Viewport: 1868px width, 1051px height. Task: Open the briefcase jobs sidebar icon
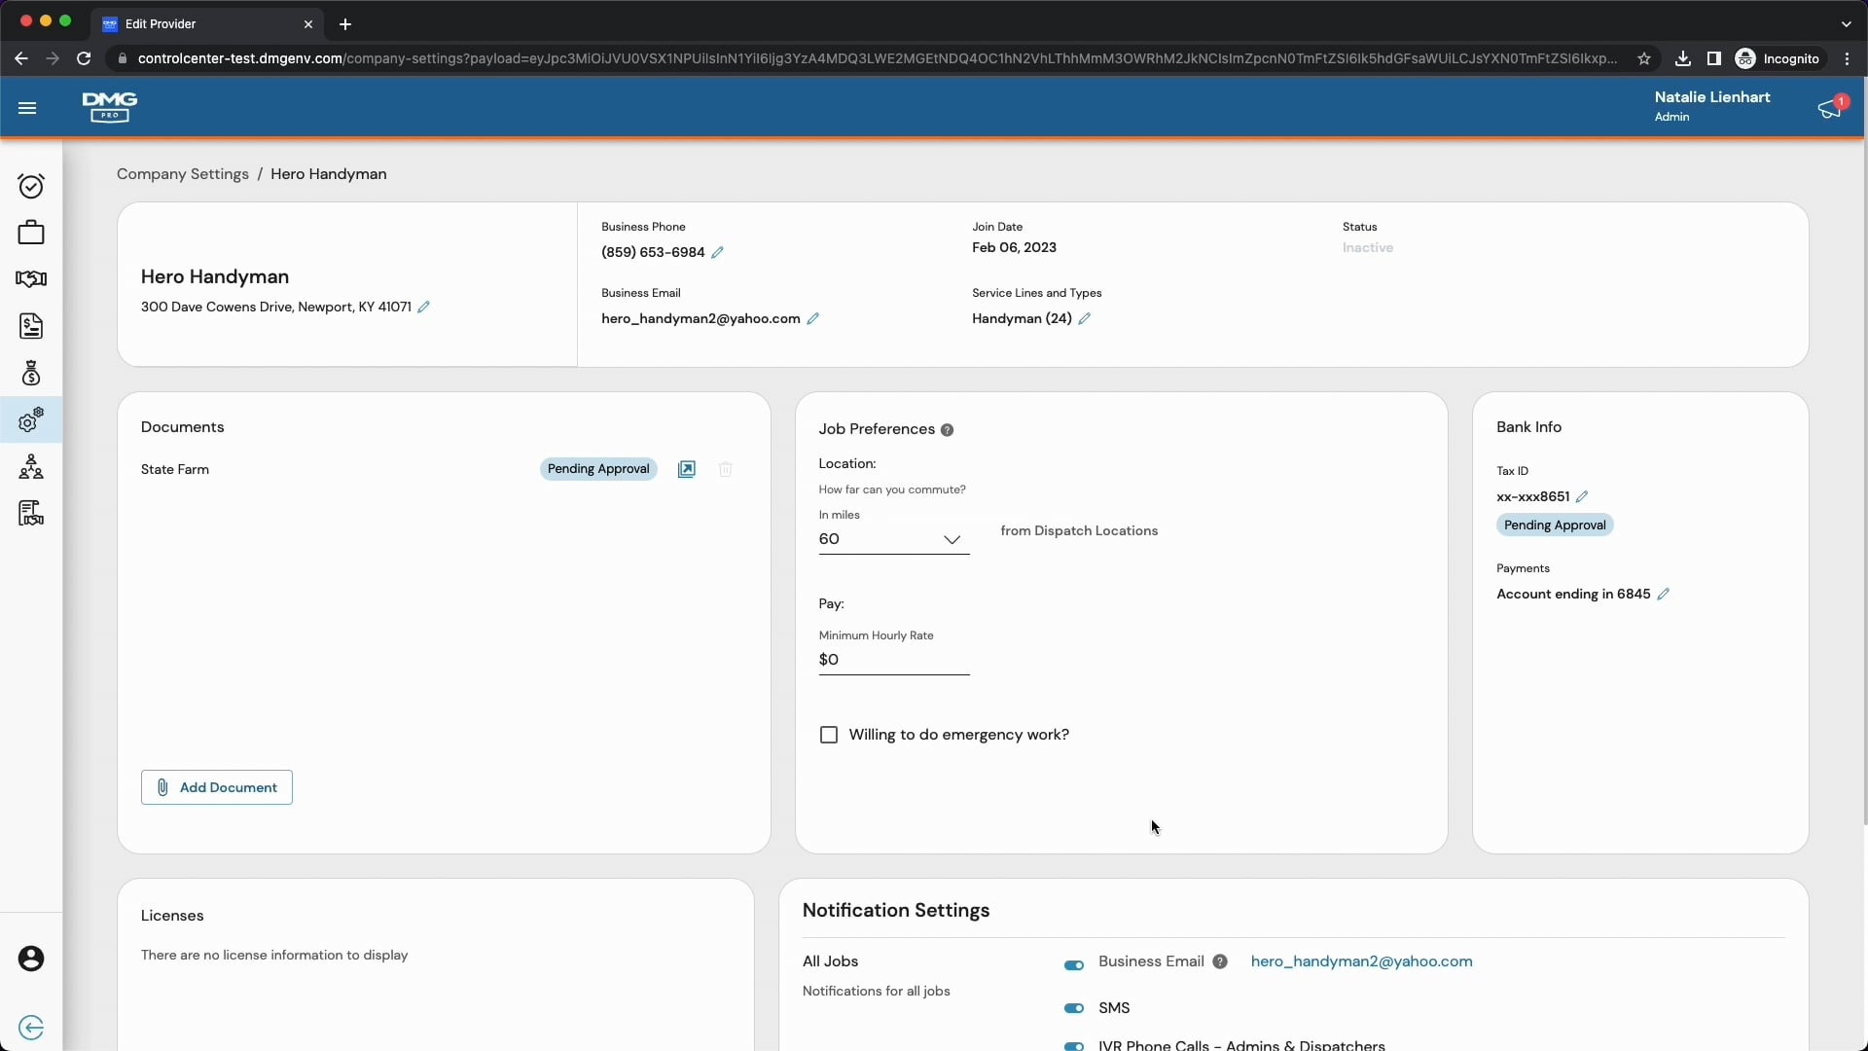tap(31, 233)
